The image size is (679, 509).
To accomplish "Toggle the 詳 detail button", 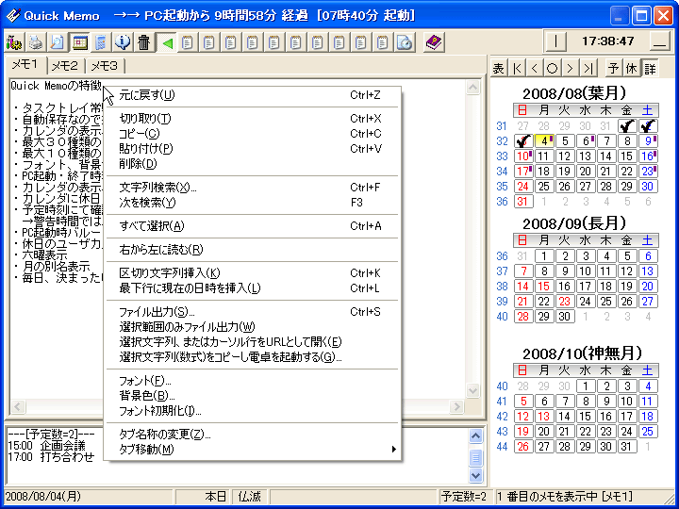I will pyautogui.click(x=650, y=68).
